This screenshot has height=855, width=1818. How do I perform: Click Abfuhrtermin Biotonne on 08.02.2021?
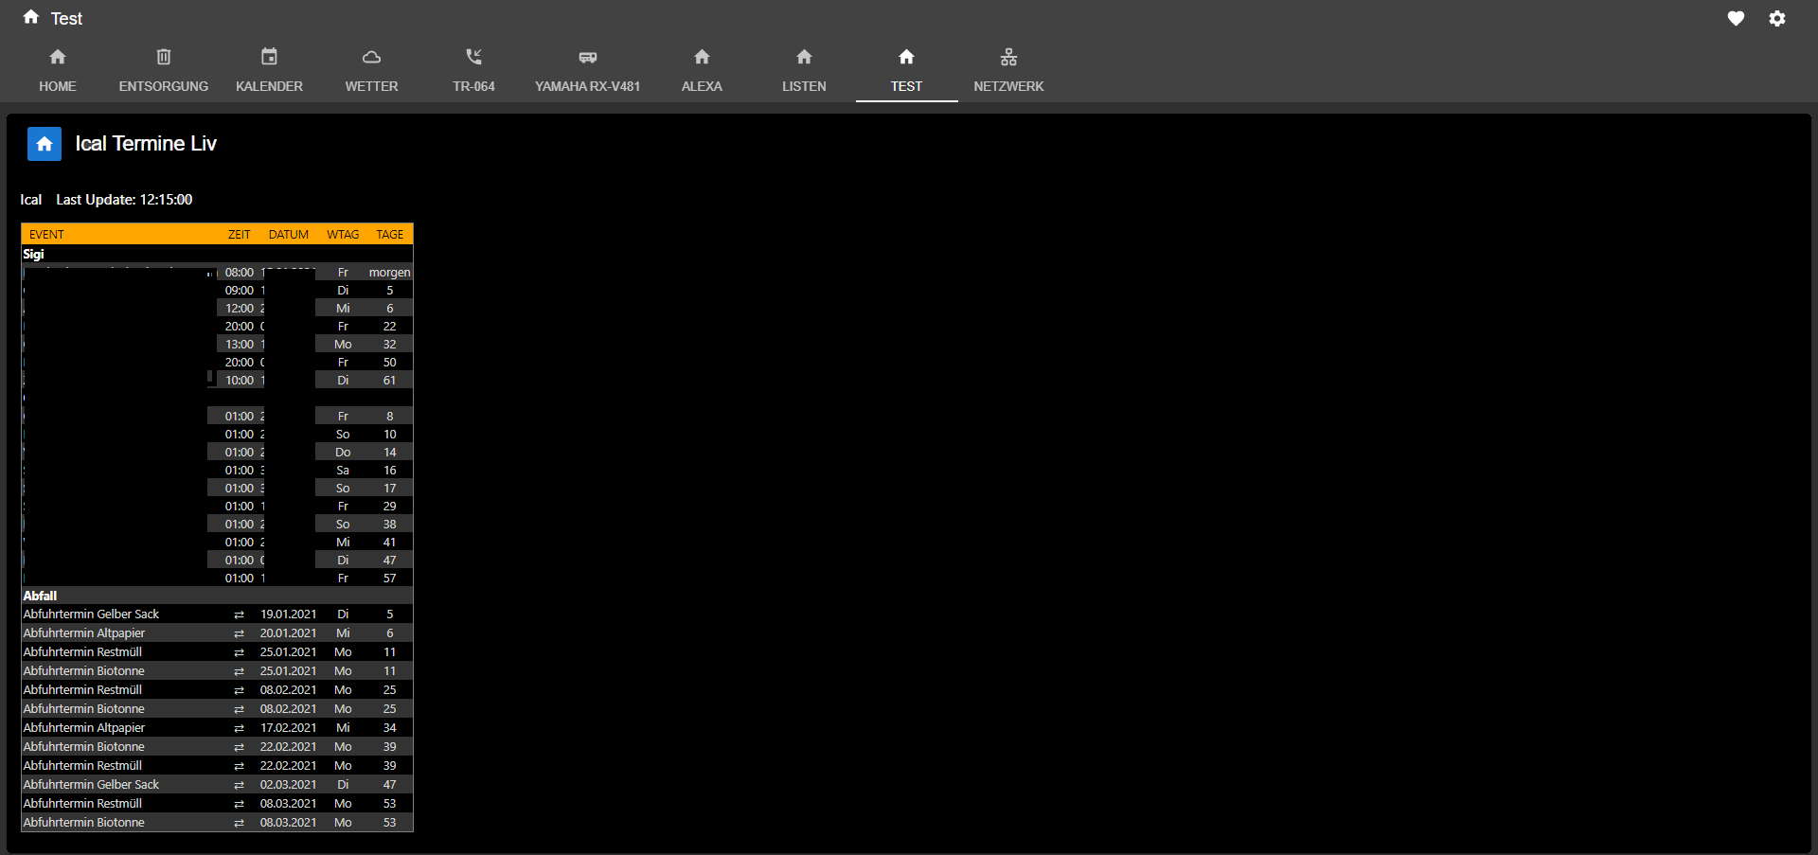[84, 709]
